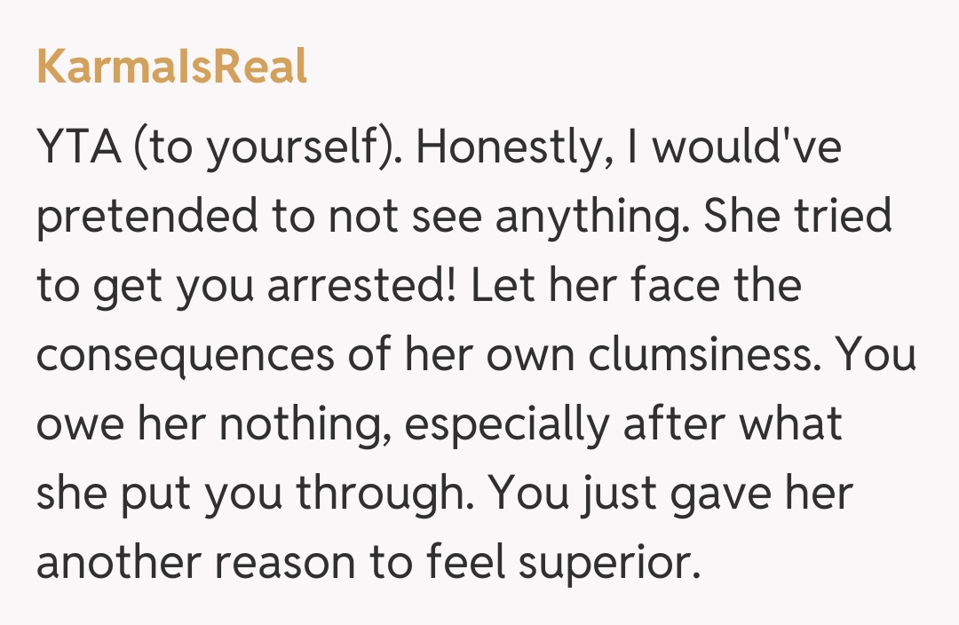Open the KarmaIsReal user profile
Screen dimensions: 959x625
[x=171, y=67]
